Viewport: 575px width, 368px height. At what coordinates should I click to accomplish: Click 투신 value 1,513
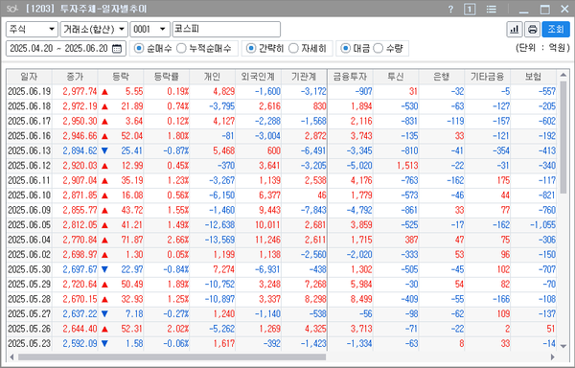(407, 166)
